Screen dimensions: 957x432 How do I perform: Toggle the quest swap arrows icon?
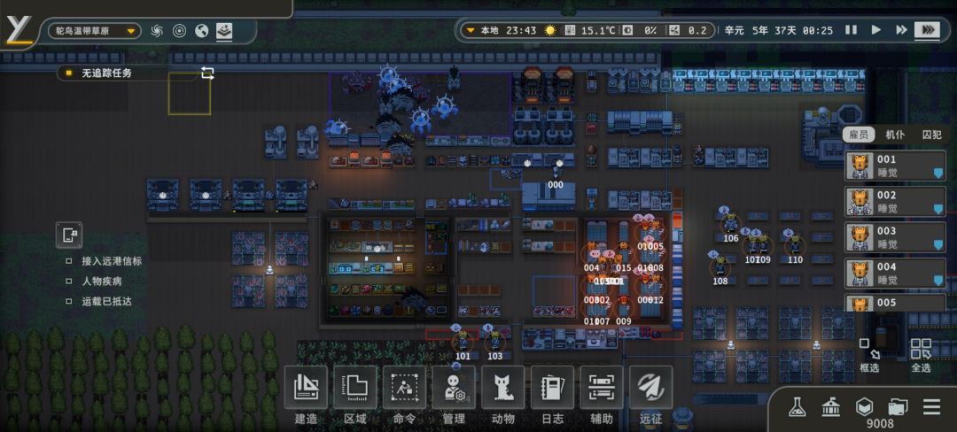[207, 73]
